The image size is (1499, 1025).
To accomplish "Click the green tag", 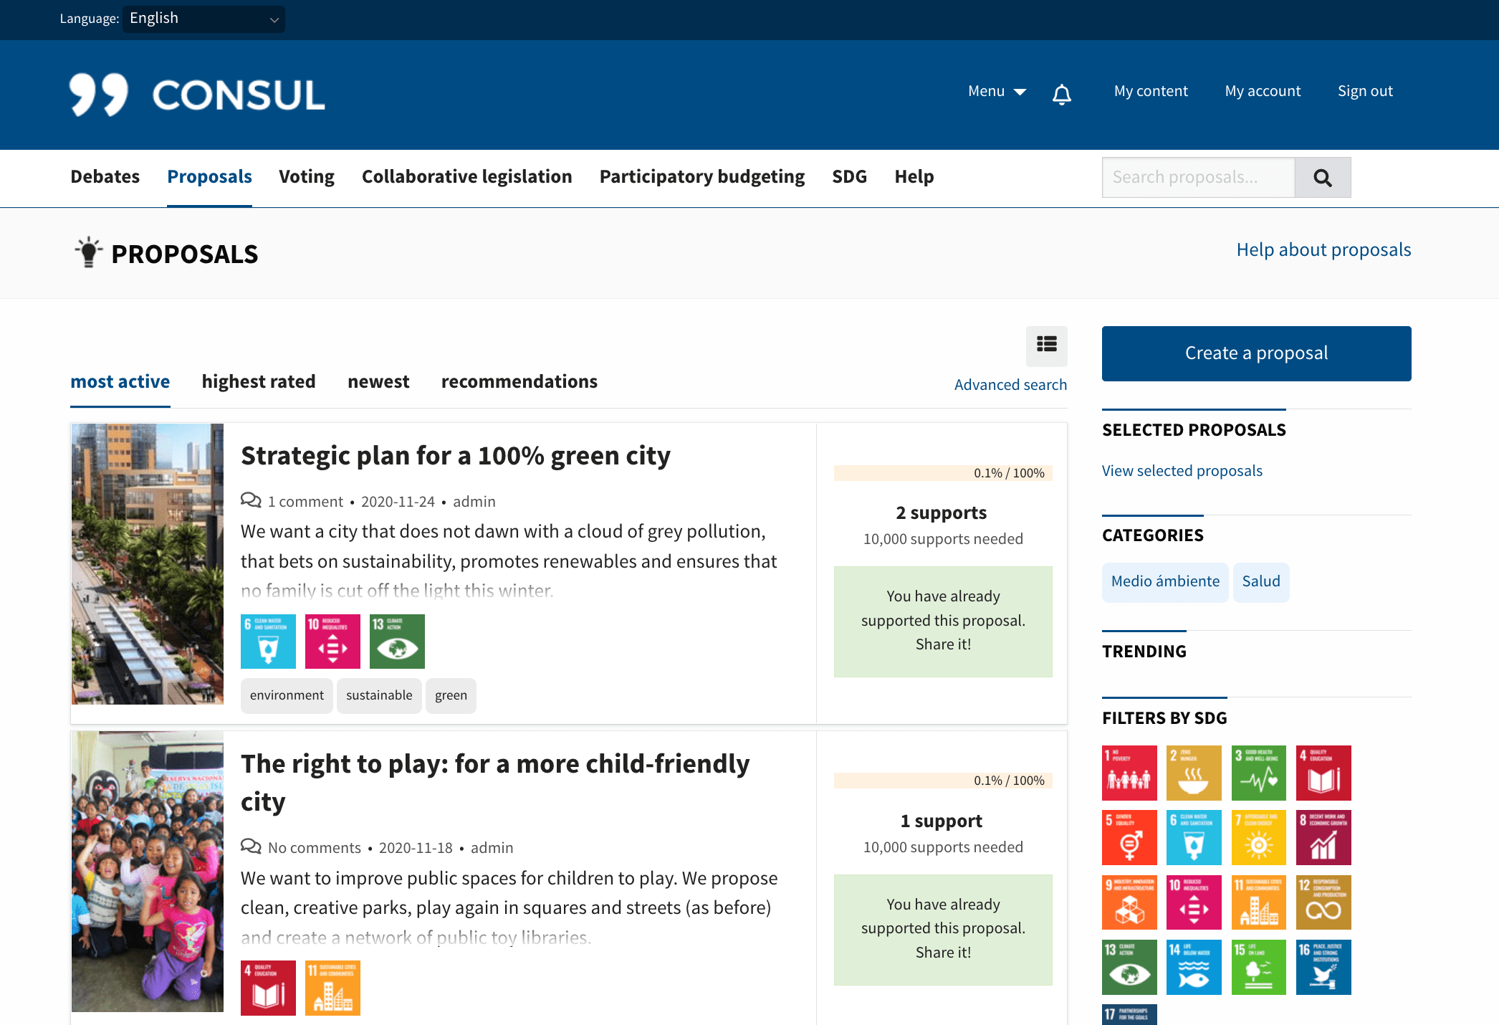I will [451, 695].
